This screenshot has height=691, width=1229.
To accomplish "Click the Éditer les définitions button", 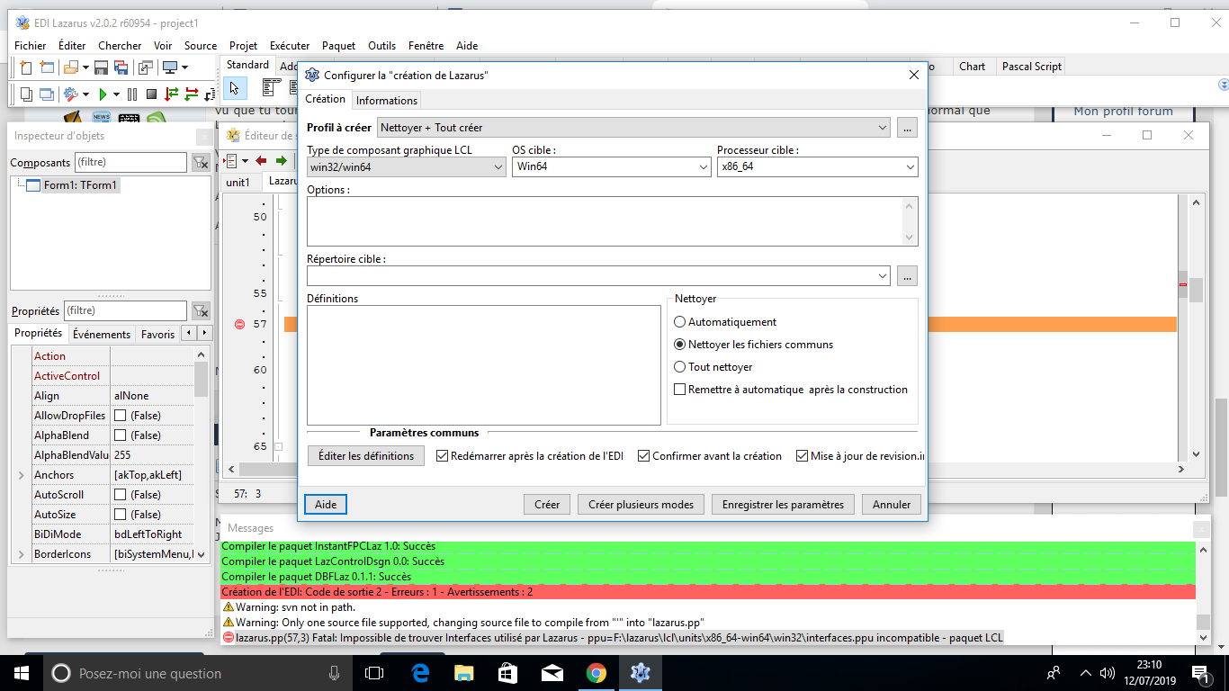I will 365,456.
